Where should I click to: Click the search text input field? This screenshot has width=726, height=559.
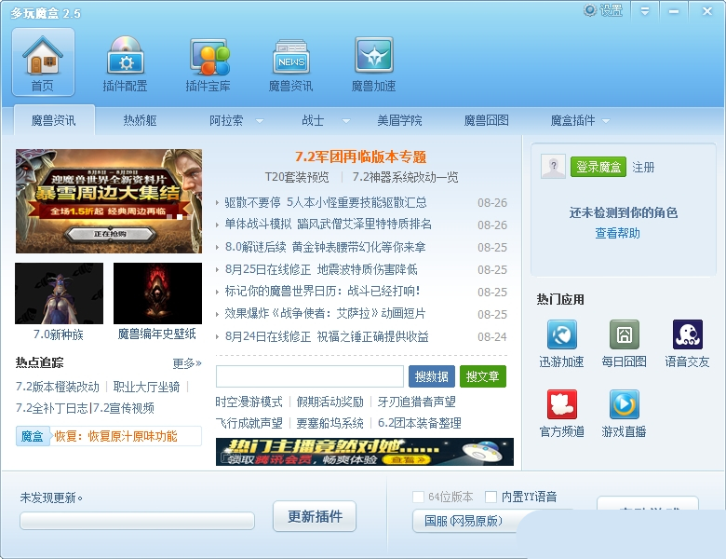(309, 376)
